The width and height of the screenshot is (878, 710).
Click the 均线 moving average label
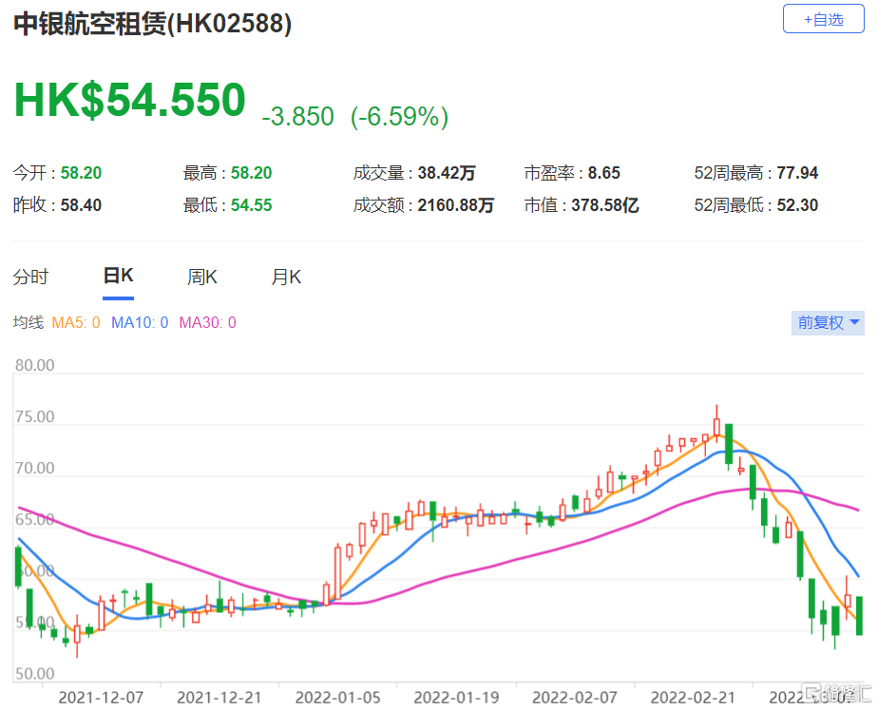click(x=28, y=323)
